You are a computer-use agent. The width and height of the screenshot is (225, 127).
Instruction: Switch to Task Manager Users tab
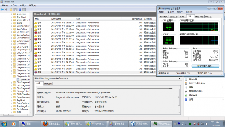208,17
